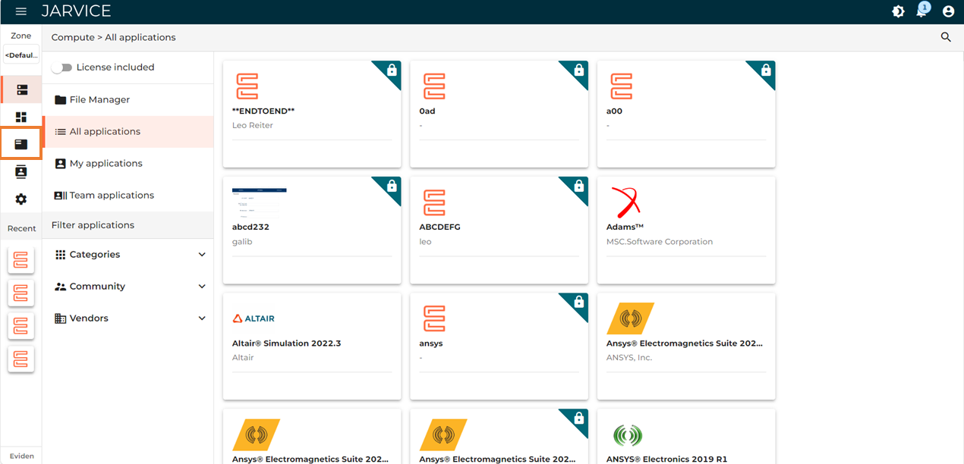The width and height of the screenshot is (964, 464).
Task: Select the Compute sidebar icon
Action: click(x=21, y=90)
